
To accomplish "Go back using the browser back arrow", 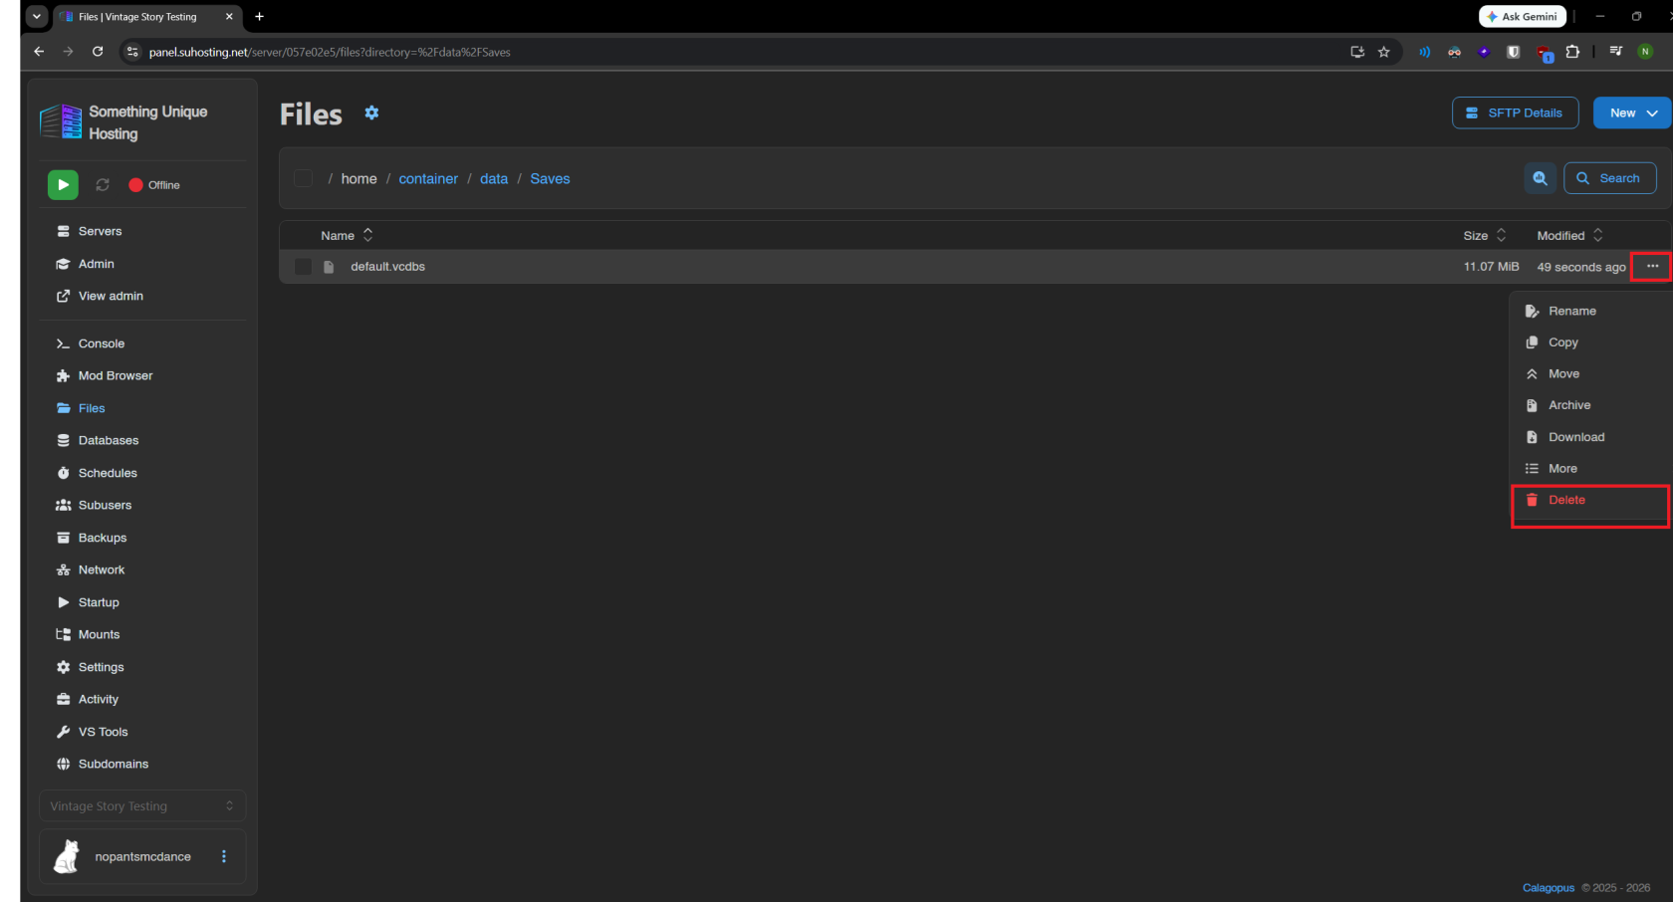I will 39,52.
